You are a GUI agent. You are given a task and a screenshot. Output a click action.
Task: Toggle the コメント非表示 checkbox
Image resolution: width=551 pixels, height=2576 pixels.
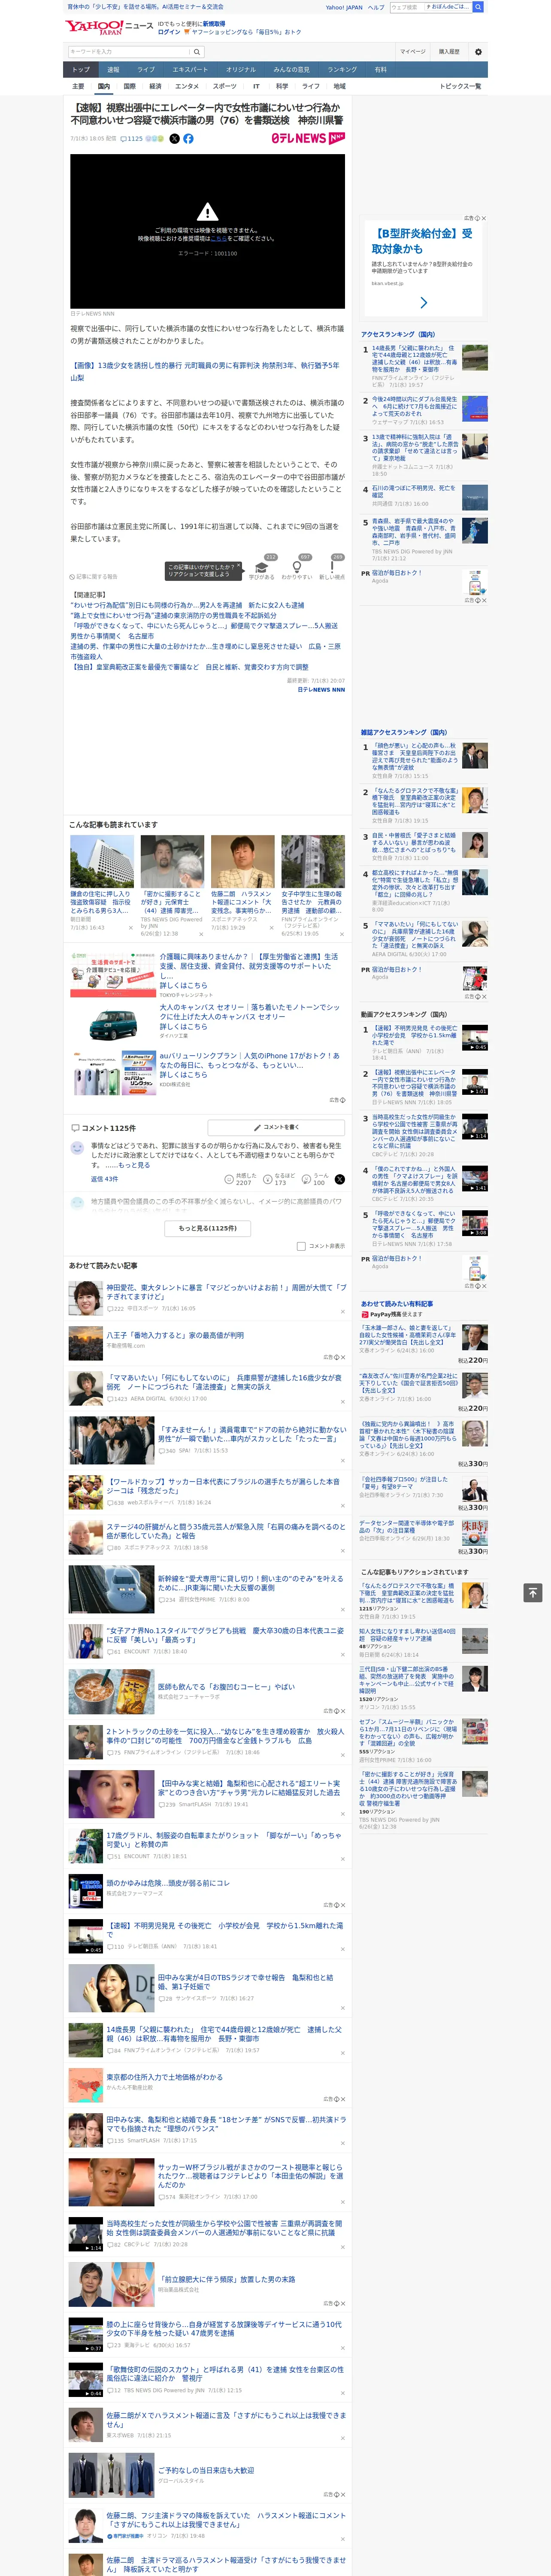tap(301, 1246)
